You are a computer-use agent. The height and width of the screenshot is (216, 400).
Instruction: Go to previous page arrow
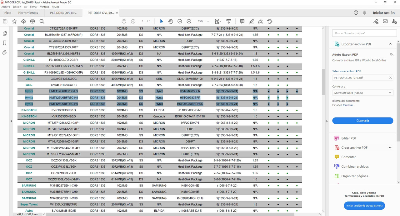coord(124,21)
